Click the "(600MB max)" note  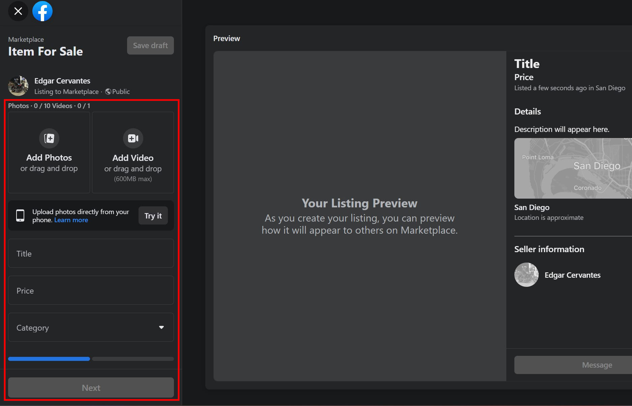coord(133,179)
